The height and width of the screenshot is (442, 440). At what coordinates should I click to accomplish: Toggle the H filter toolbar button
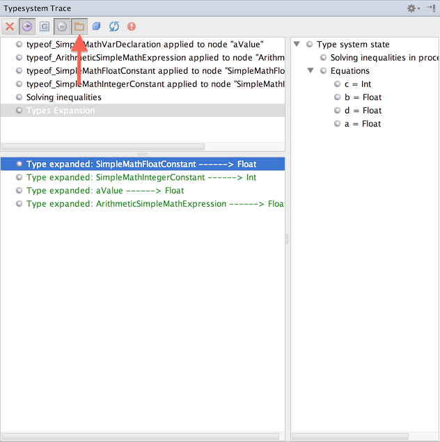[62, 26]
